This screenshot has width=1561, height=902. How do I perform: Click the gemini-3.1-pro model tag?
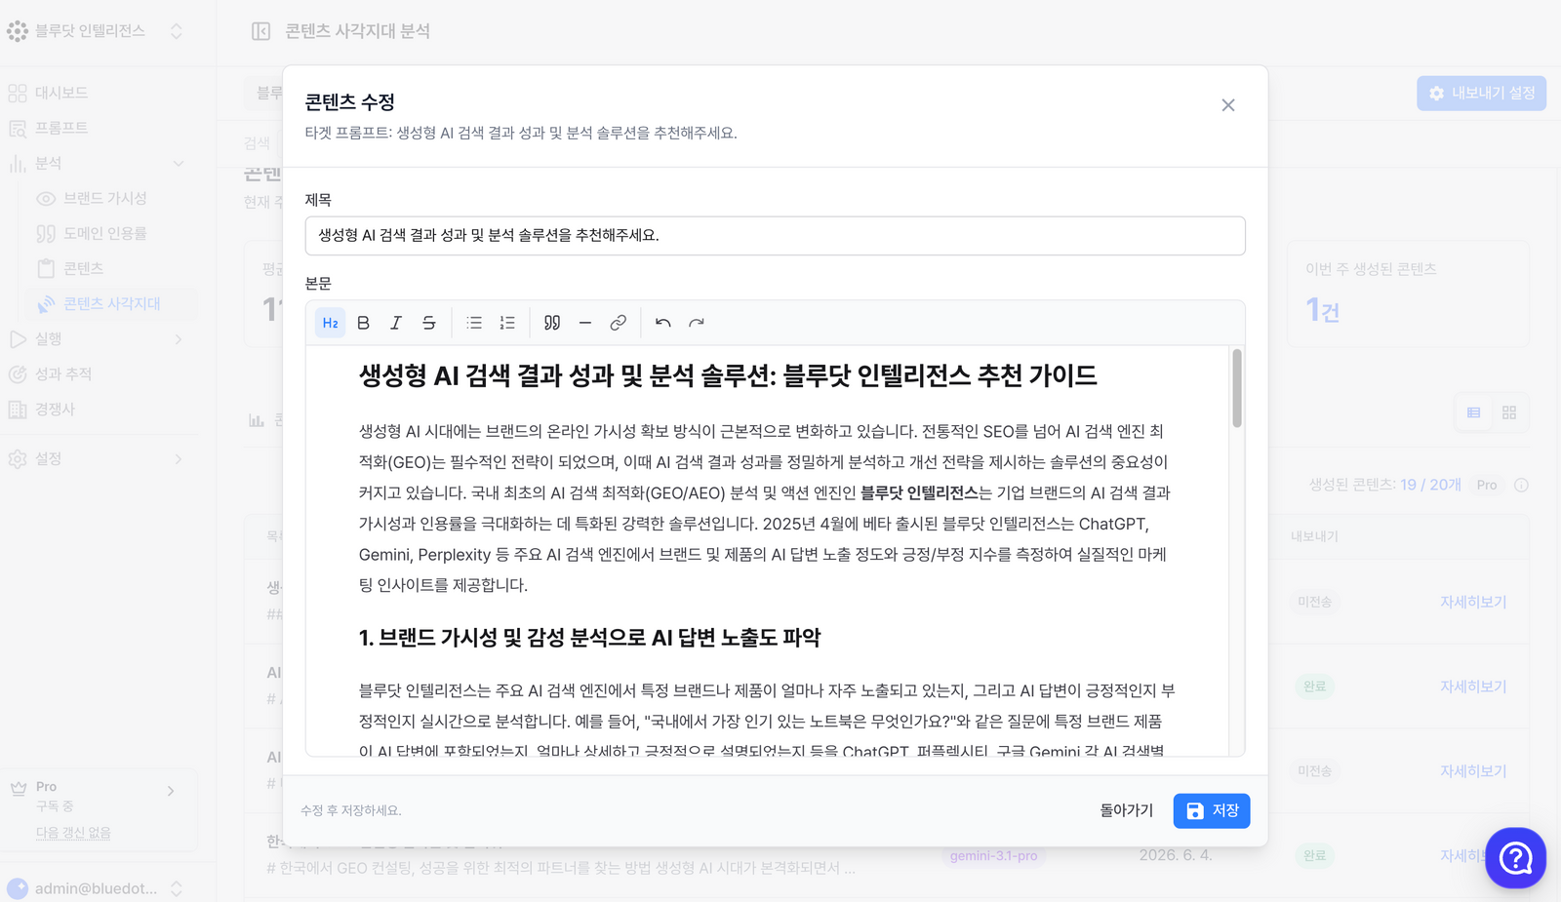point(993,855)
